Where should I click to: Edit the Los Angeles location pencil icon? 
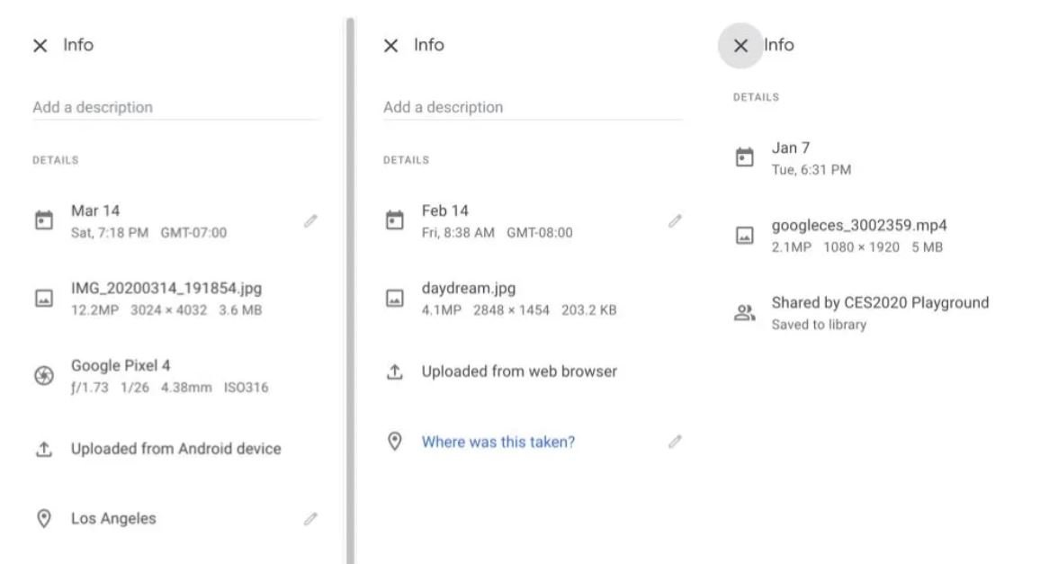coord(310,519)
